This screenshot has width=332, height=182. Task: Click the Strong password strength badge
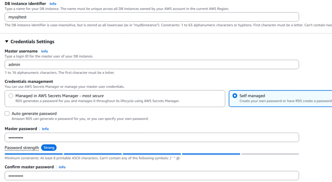pyautogui.click(x=49, y=148)
